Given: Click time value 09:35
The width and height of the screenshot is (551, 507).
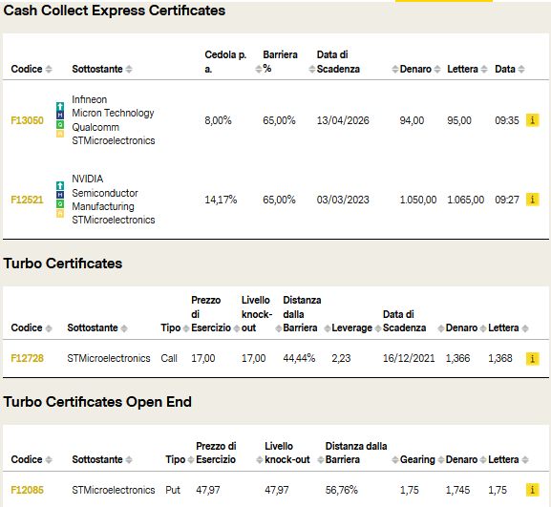Looking at the screenshot, I should point(507,120).
